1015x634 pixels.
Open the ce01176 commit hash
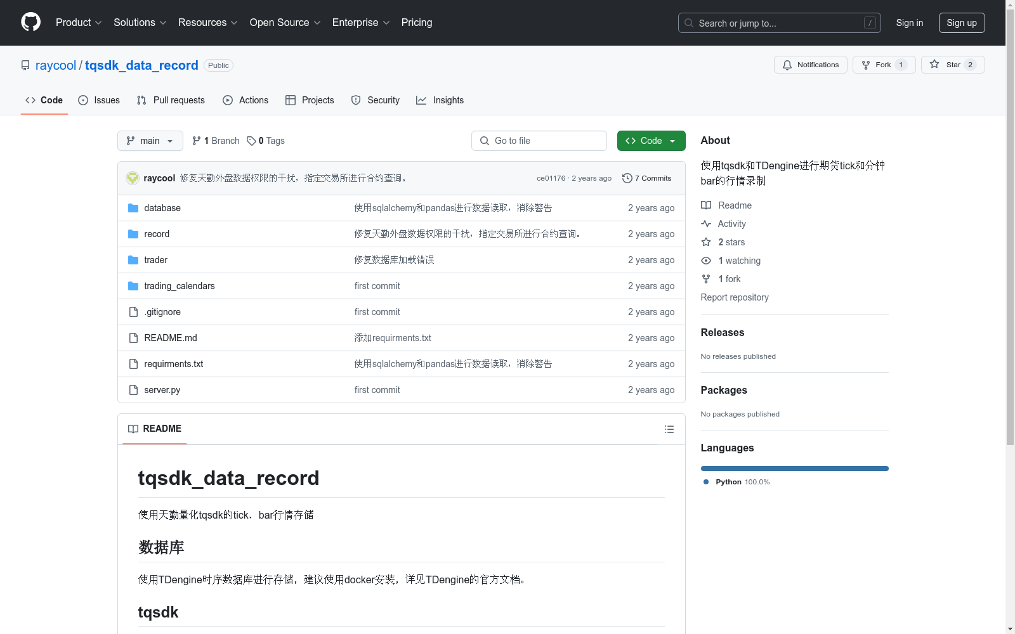coord(551,178)
